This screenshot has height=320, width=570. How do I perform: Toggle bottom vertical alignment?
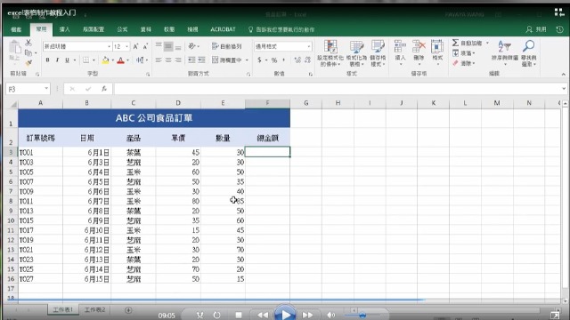point(178,46)
